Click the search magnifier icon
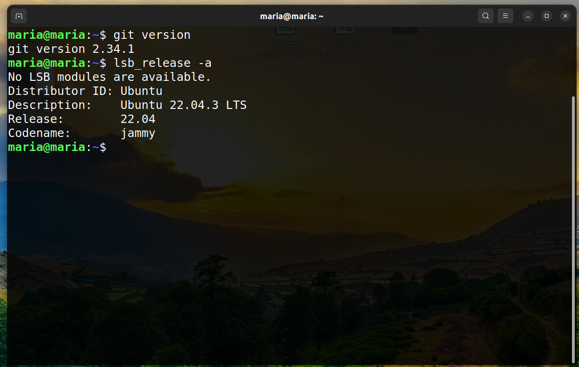579x367 pixels. point(486,16)
